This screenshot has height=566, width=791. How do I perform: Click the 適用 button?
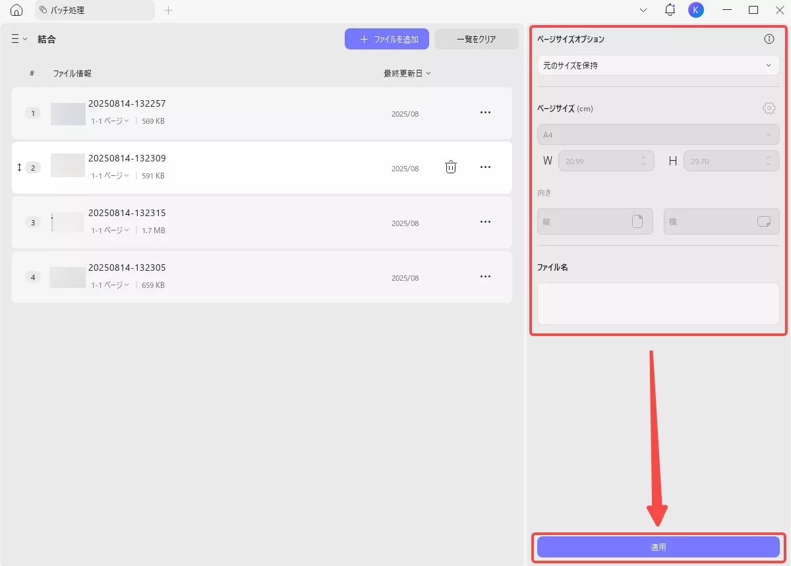click(x=658, y=547)
